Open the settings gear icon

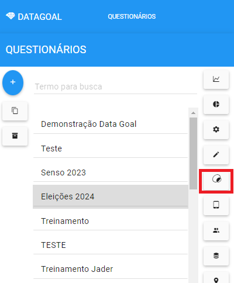point(216,129)
